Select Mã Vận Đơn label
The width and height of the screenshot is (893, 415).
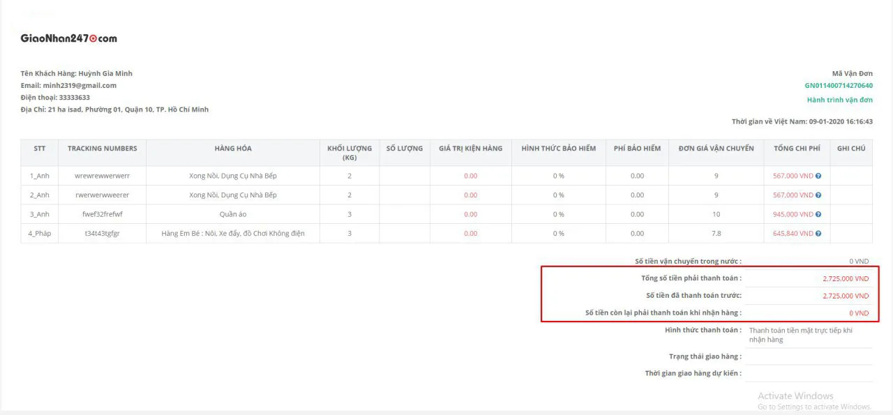(x=852, y=73)
